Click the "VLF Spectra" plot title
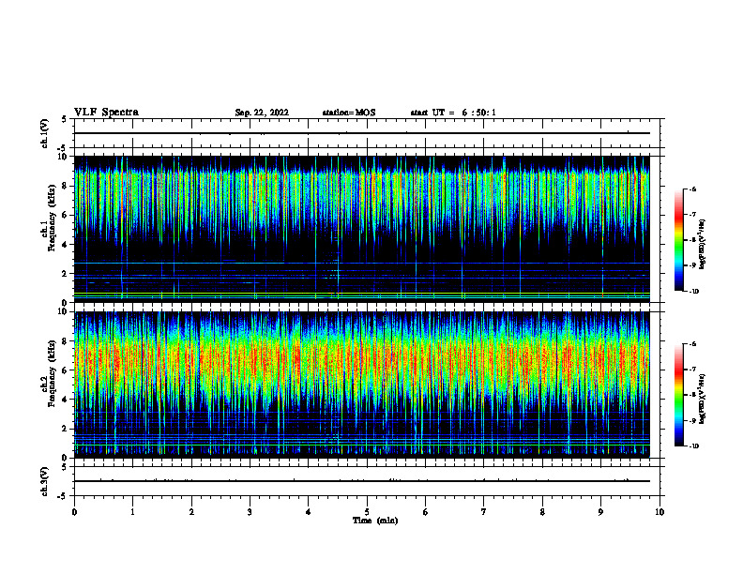 click(106, 113)
